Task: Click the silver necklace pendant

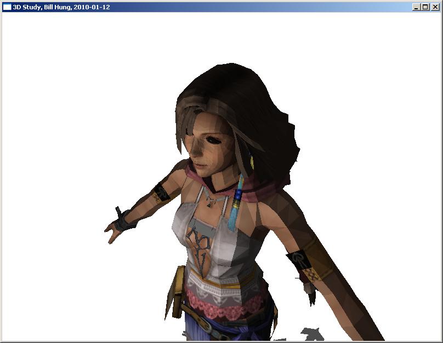Action: (211, 203)
